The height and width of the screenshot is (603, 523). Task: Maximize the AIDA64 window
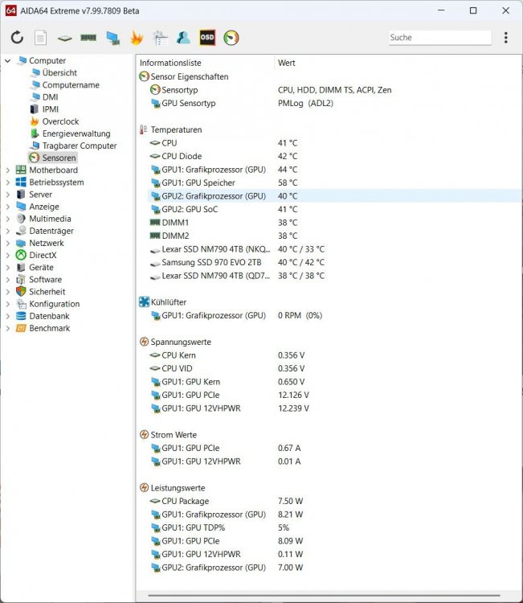(473, 10)
